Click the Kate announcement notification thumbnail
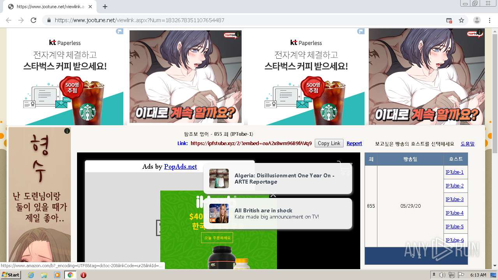This screenshot has height=280, width=498. click(x=219, y=213)
